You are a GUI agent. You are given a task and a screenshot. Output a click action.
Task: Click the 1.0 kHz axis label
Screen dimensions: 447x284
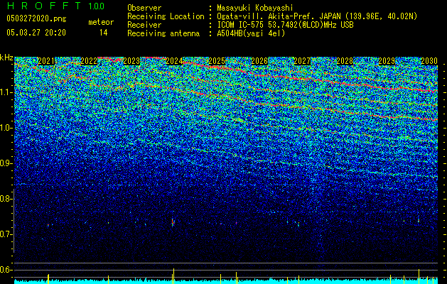pyautogui.click(x=6, y=128)
